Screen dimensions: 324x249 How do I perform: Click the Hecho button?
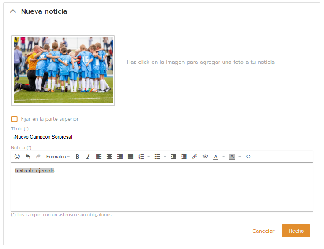pos(296,231)
